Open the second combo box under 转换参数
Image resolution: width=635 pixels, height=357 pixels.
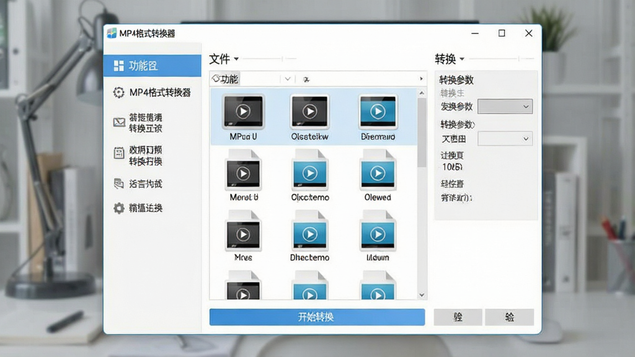point(505,138)
